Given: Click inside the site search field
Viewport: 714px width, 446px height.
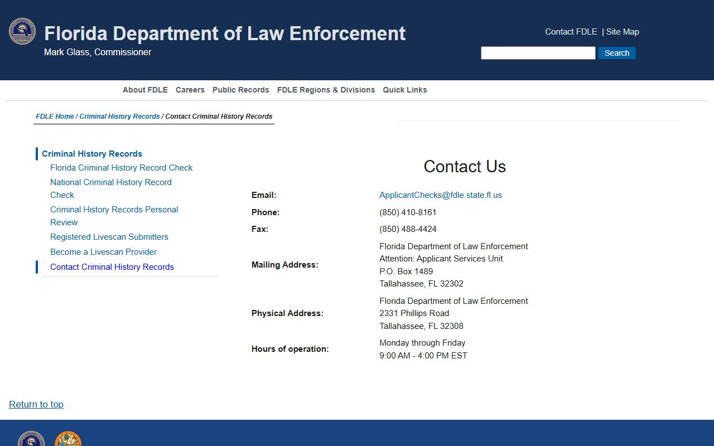Looking at the screenshot, I should coord(538,53).
